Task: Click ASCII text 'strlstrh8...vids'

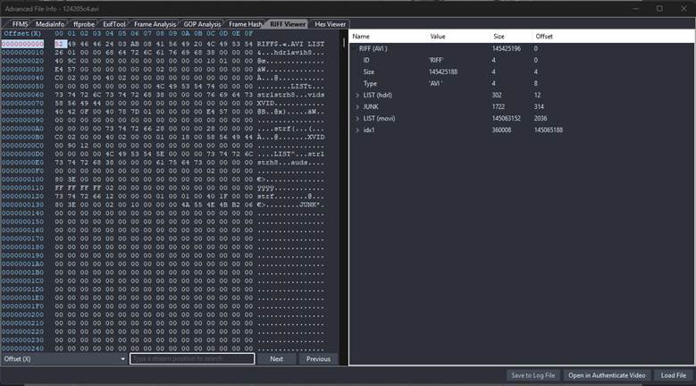Action: (x=290, y=95)
